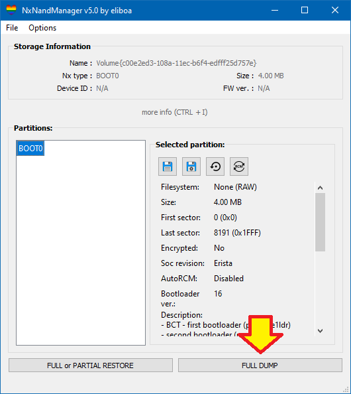Open more info (CTRL + I) link
This screenshot has height=394, width=351.
coord(175,112)
